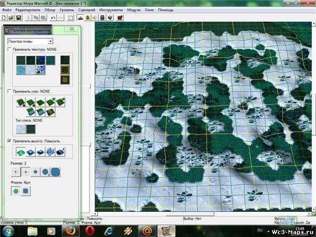Screen dimensions: 316x237
Task: Choose the square brush shape
Action: tap(25, 191)
